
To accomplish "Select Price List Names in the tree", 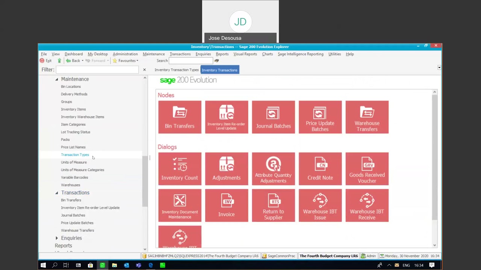I will [73, 147].
